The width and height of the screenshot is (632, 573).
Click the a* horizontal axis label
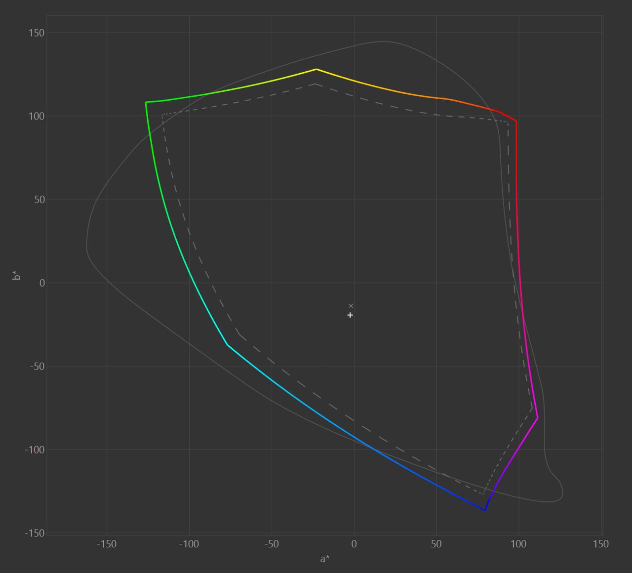(x=325, y=559)
